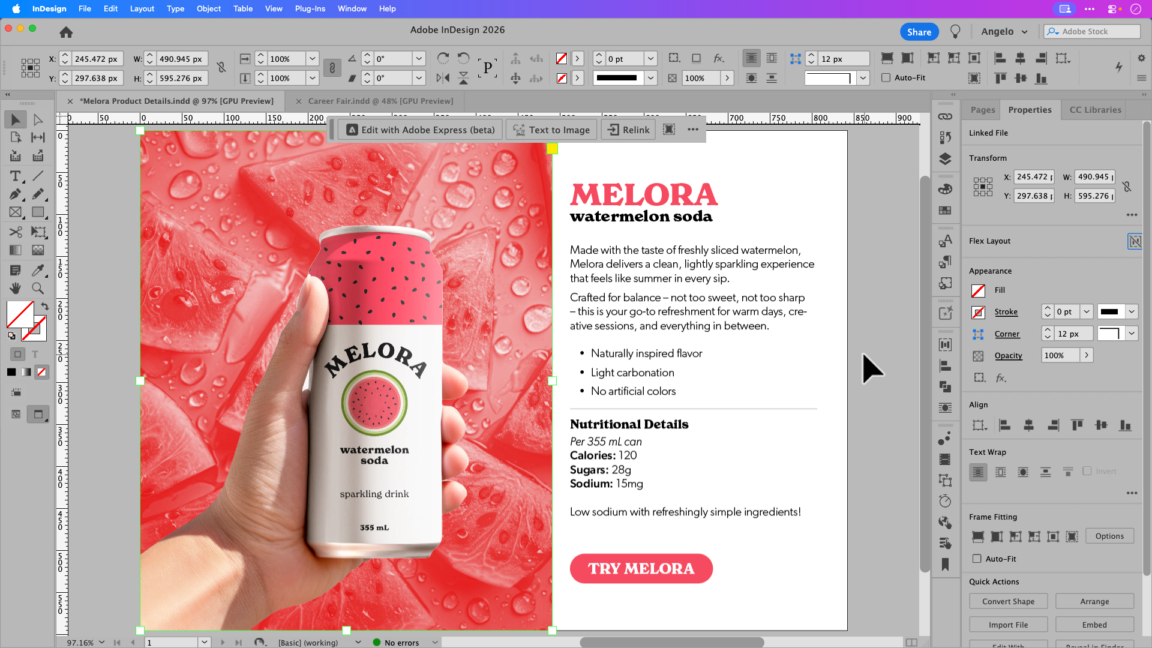Click the toolbox fill color box
This screenshot has width=1152, height=648.
(20, 314)
